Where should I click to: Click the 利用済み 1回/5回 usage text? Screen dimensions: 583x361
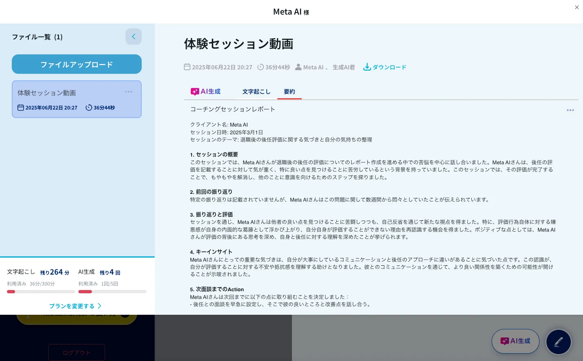(x=98, y=284)
